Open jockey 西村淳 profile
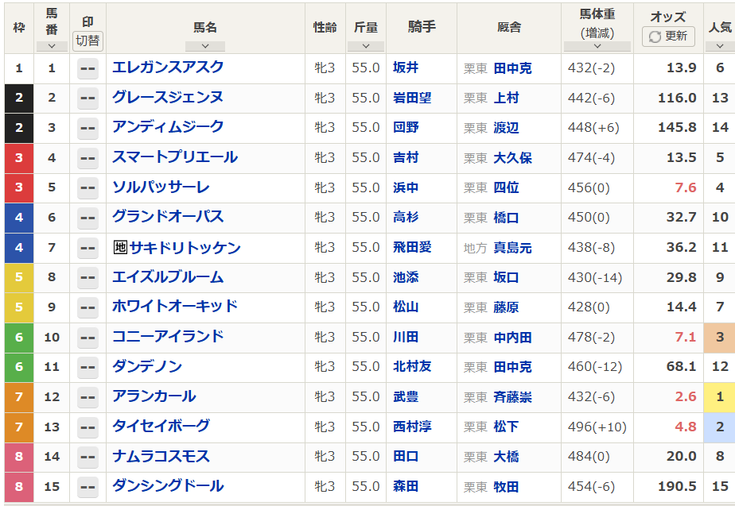 click(412, 427)
